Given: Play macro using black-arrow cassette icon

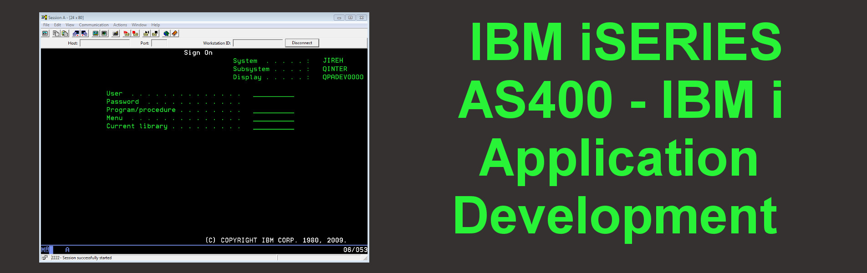Looking at the screenshot, I should click(x=146, y=34).
